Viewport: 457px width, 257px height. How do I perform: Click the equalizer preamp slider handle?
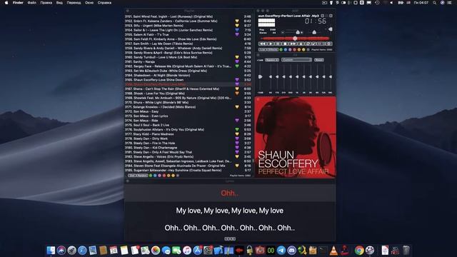coord(260,76)
